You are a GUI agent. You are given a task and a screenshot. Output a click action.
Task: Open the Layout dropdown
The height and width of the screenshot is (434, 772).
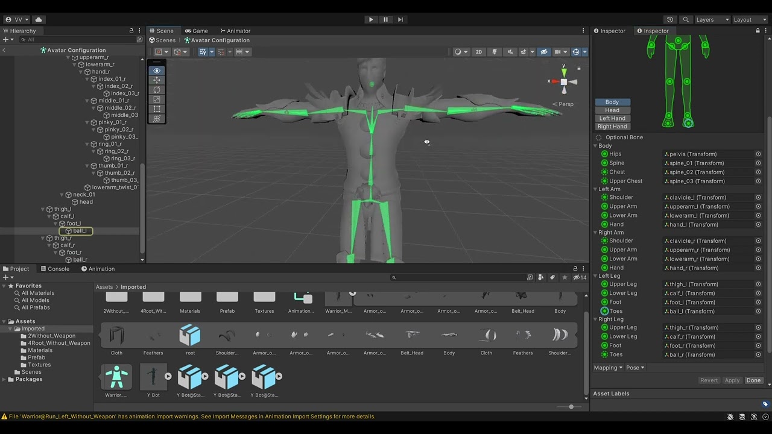pyautogui.click(x=749, y=20)
